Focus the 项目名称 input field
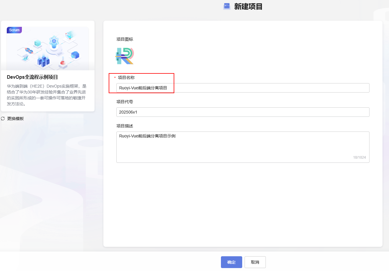 click(x=243, y=88)
